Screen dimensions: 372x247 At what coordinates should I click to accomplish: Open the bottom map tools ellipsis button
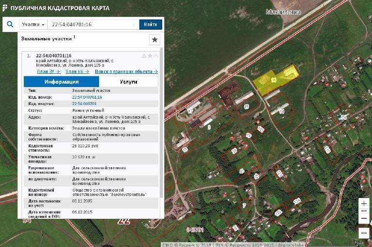(364, 233)
